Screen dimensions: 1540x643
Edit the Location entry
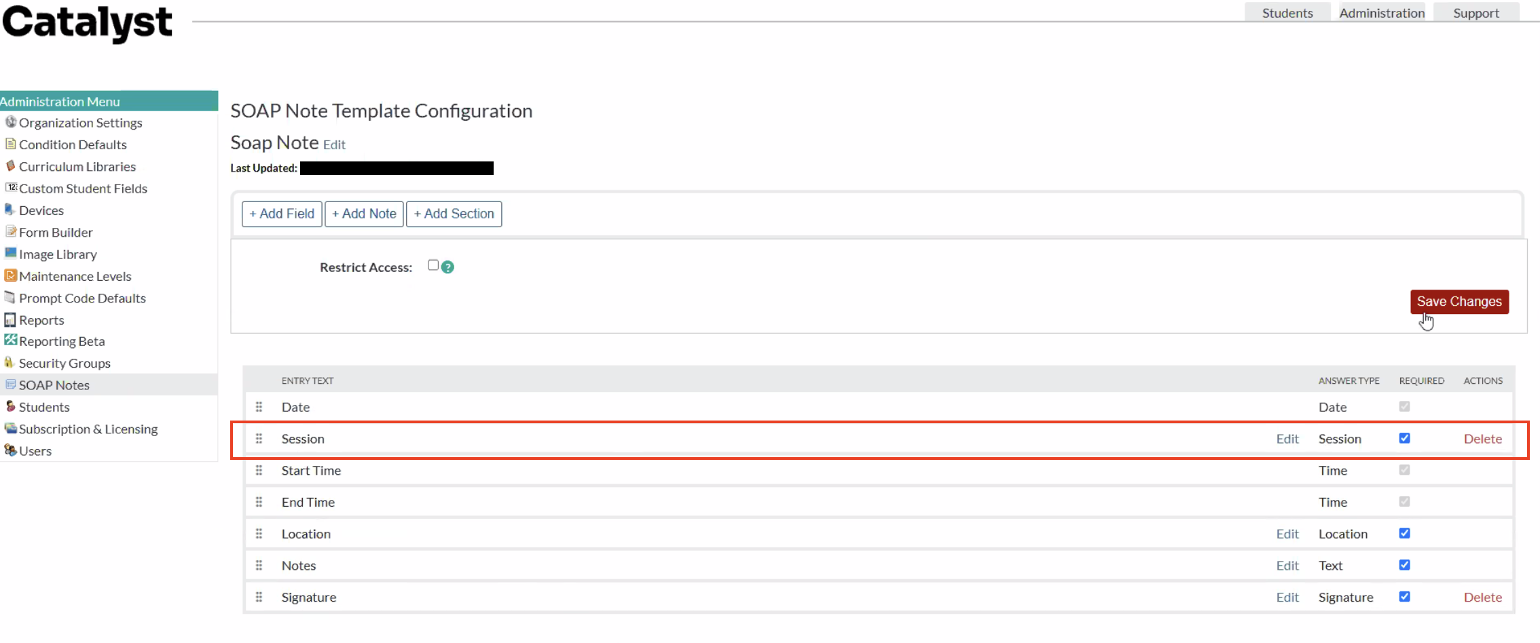(1287, 534)
